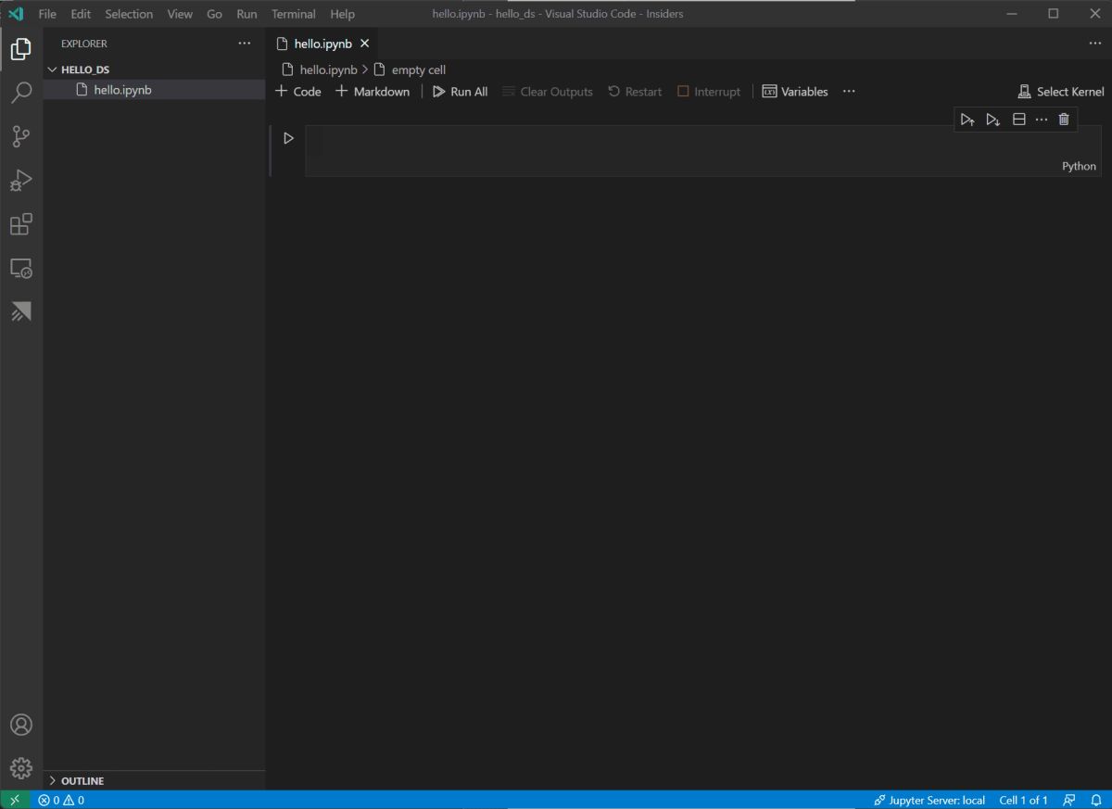This screenshot has height=809, width=1112.
Task: Open the Help menu
Action: click(x=342, y=14)
